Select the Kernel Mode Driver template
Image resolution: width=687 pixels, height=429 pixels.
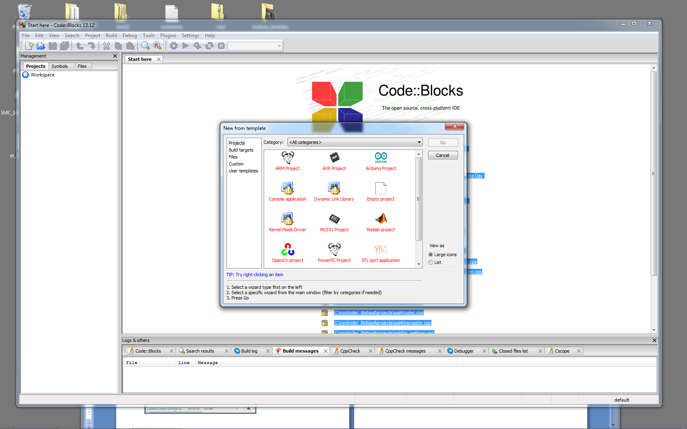click(287, 222)
